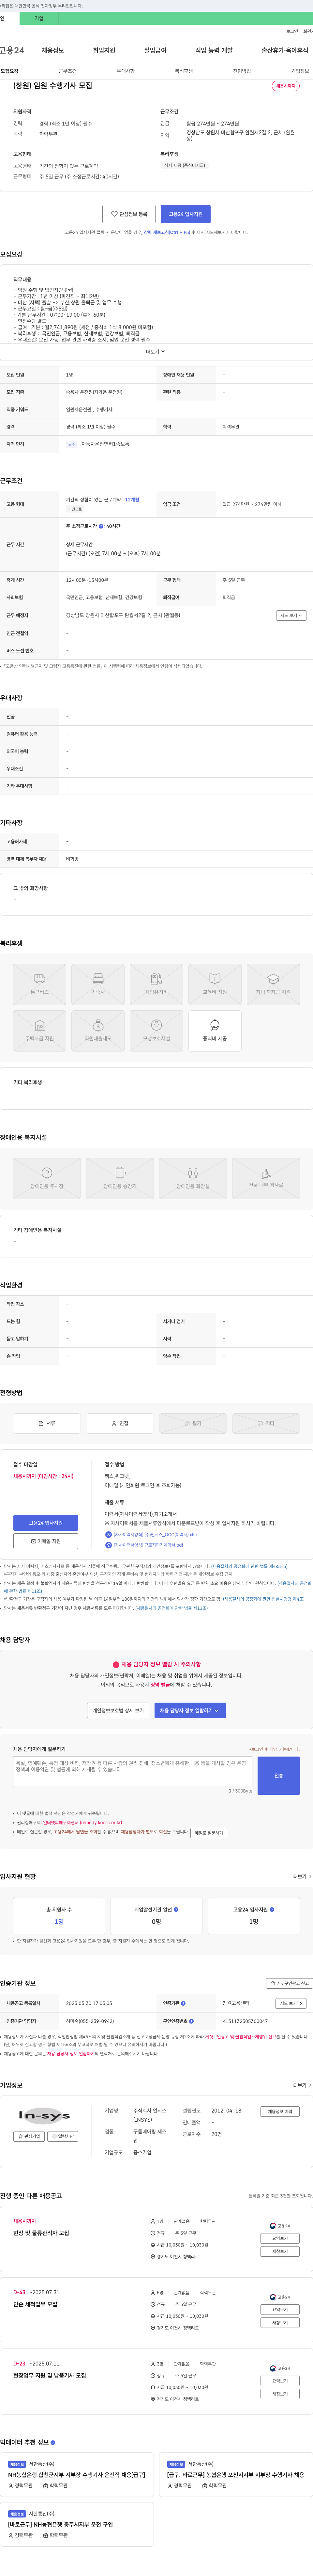Switch to the 전형방법 section tab
Screen dimensions: 313x2576
coord(242,71)
